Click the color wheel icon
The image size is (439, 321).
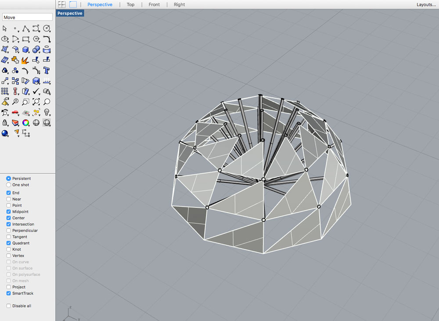click(26, 123)
